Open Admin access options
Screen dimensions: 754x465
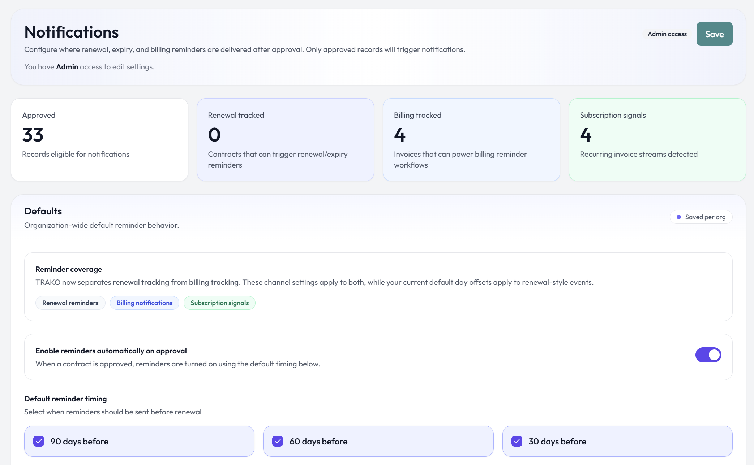point(667,34)
